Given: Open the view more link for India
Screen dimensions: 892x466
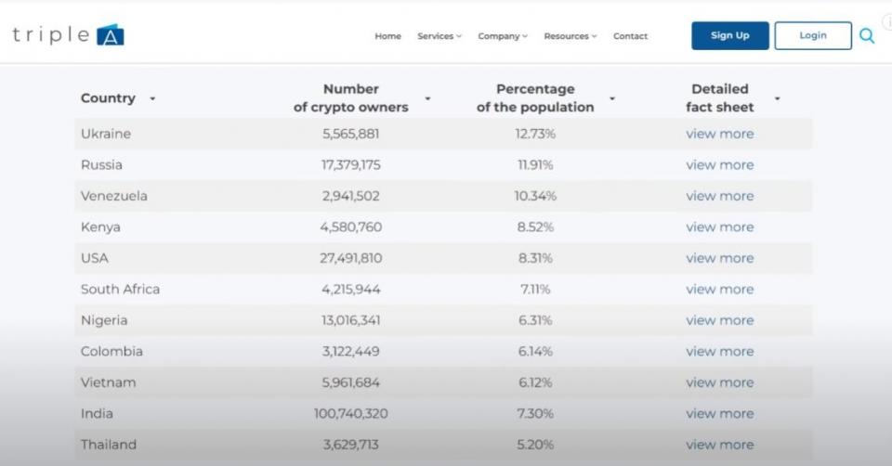Looking at the screenshot, I should [x=719, y=413].
